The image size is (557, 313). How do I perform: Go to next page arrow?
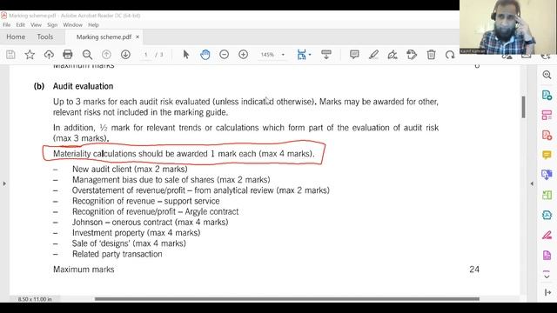click(x=125, y=55)
